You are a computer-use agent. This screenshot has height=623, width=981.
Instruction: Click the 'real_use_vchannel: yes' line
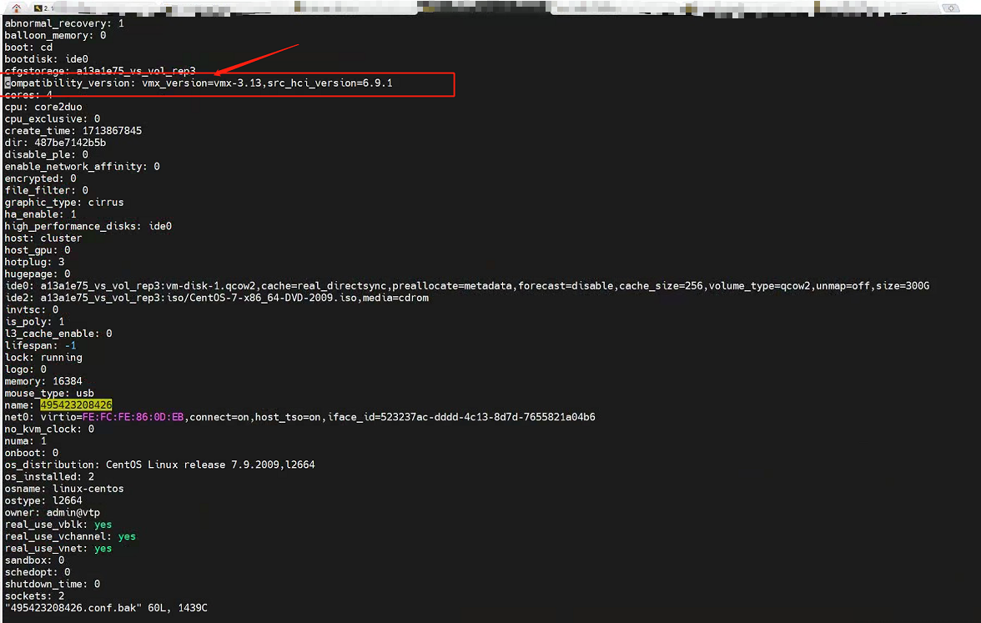pyautogui.click(x=70, y=536)
